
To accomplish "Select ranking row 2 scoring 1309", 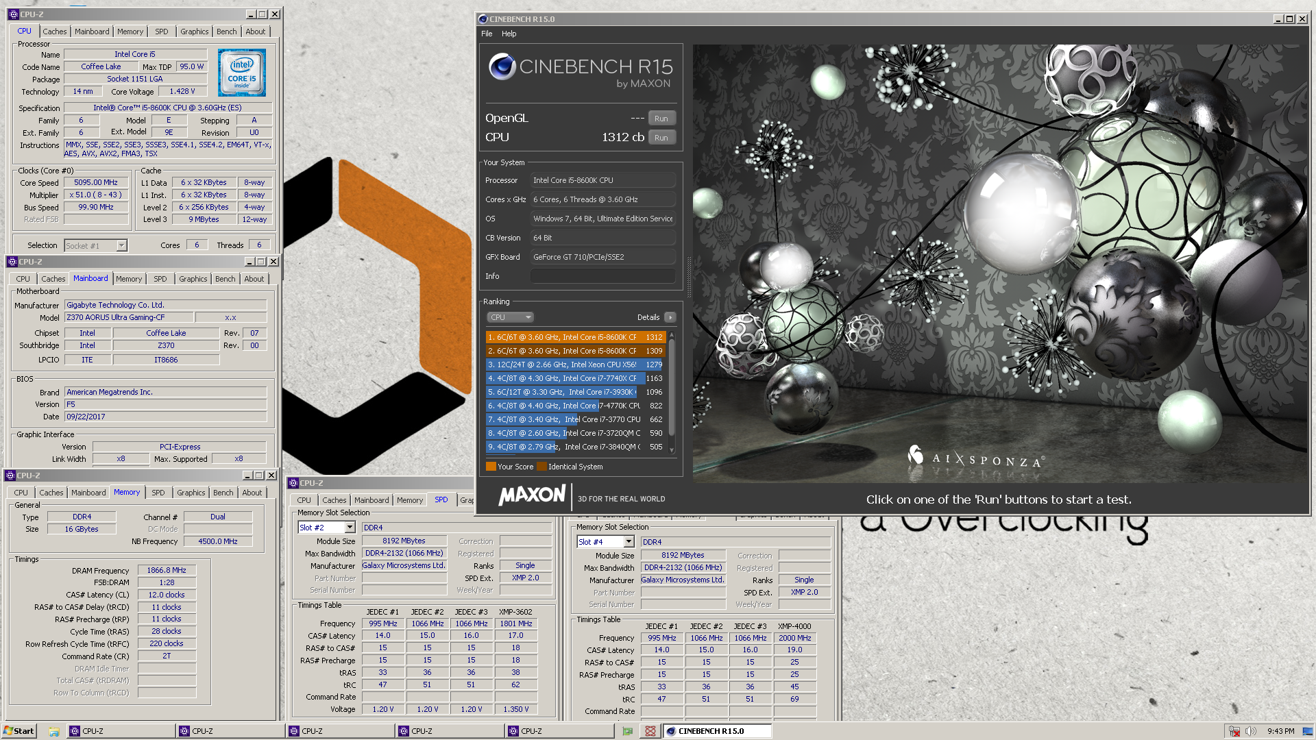I will (575, 351).
